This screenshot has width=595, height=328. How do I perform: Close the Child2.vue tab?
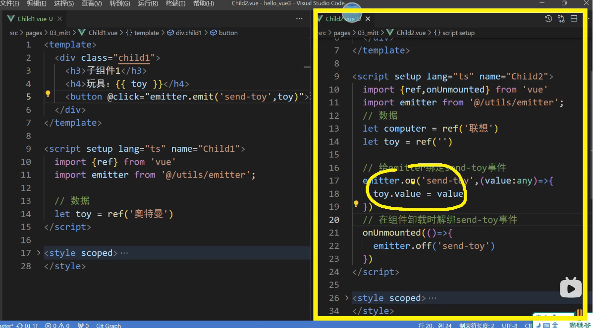click(368, 19)
